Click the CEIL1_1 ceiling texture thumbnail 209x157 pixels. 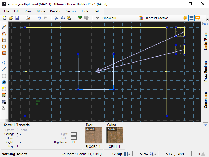click(x=115, y=135)
